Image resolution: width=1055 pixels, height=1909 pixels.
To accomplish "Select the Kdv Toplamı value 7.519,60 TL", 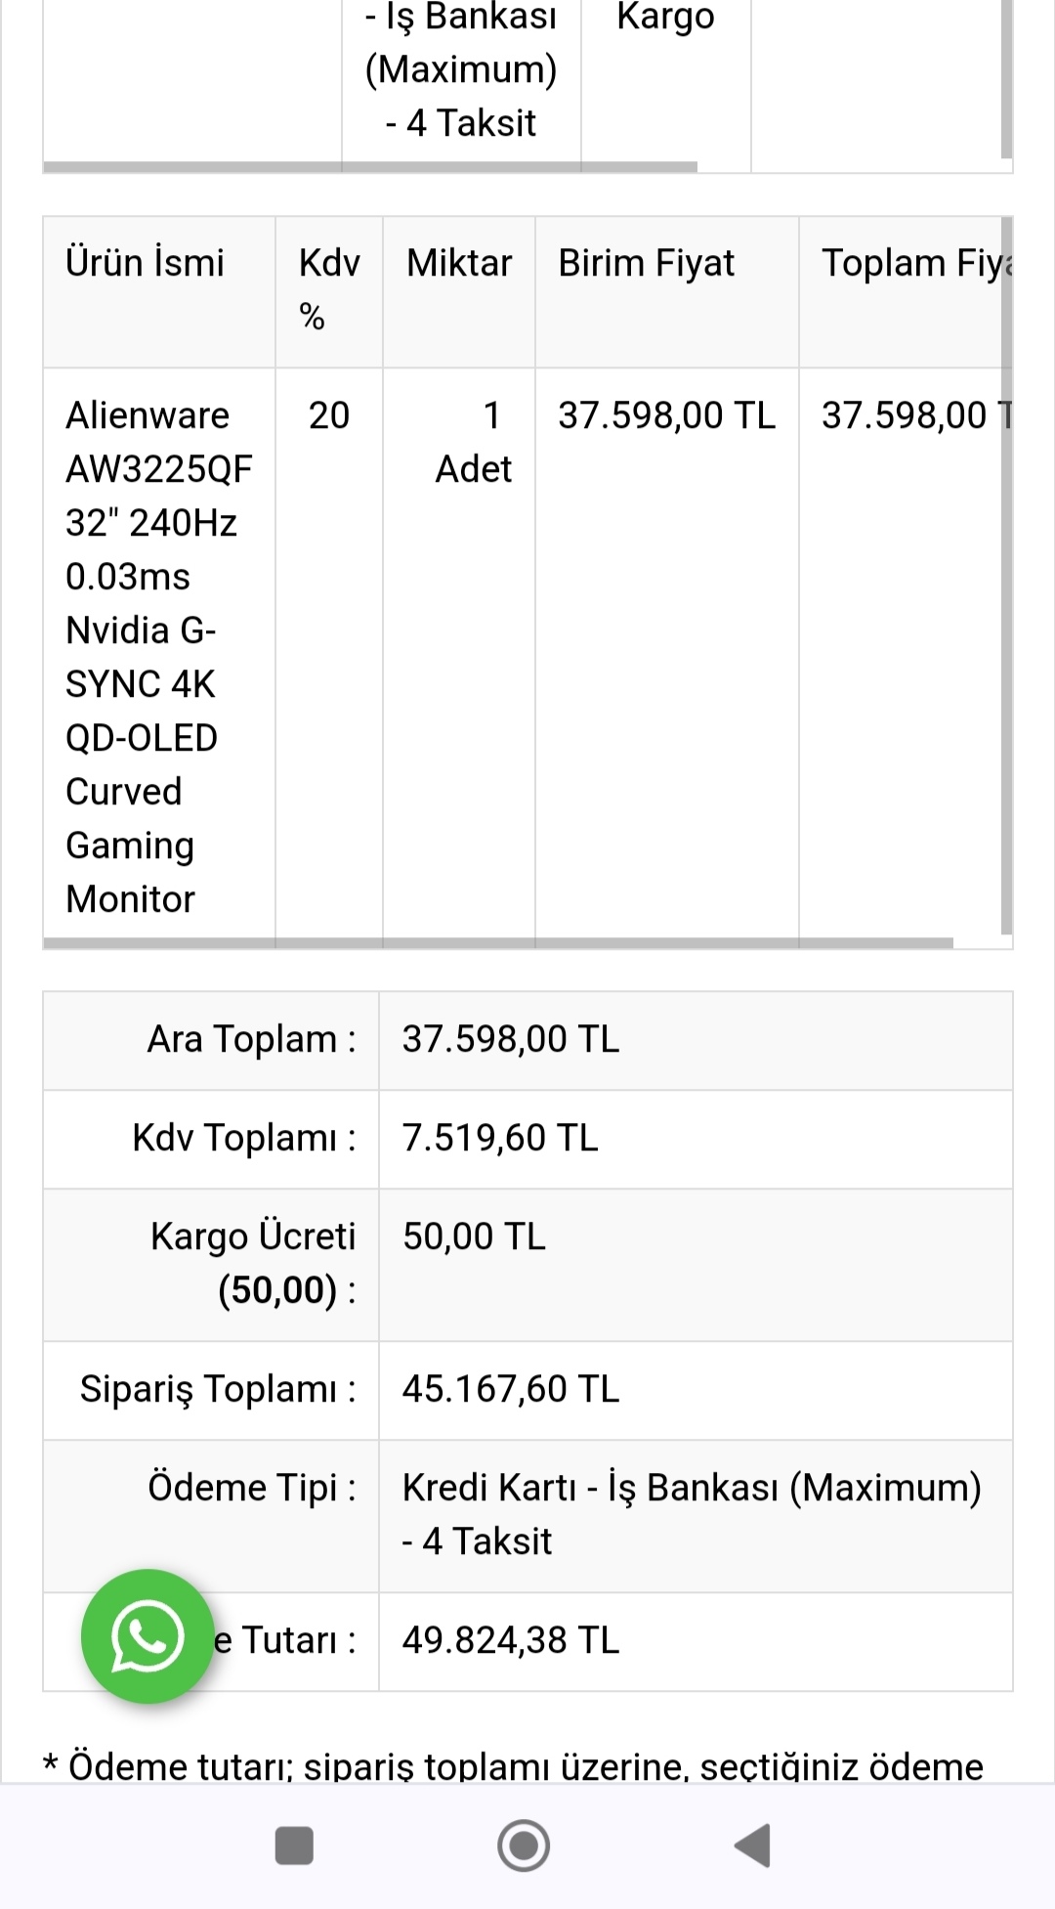I will 500,1138.
